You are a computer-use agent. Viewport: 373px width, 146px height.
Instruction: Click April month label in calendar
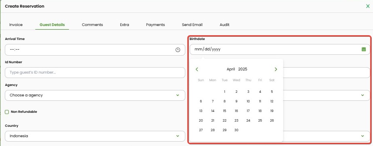pyautogui.click(x=231, y=69)
